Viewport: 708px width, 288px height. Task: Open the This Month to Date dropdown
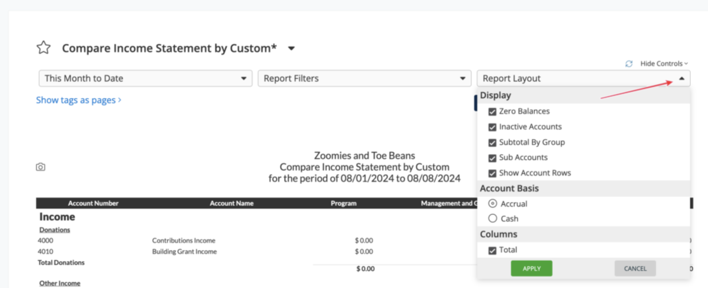click(145, 78)
